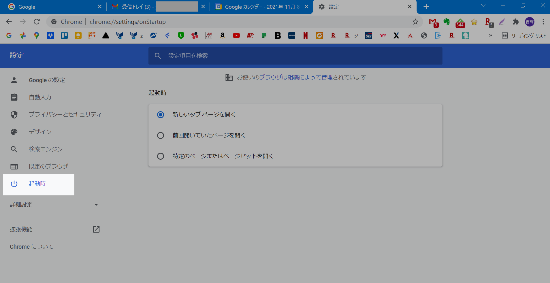
Task: Select 前回開いていたページを開く radio option
Action: 161,135
